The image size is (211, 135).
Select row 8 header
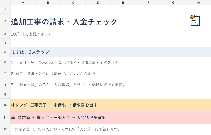tap(5, 85)
